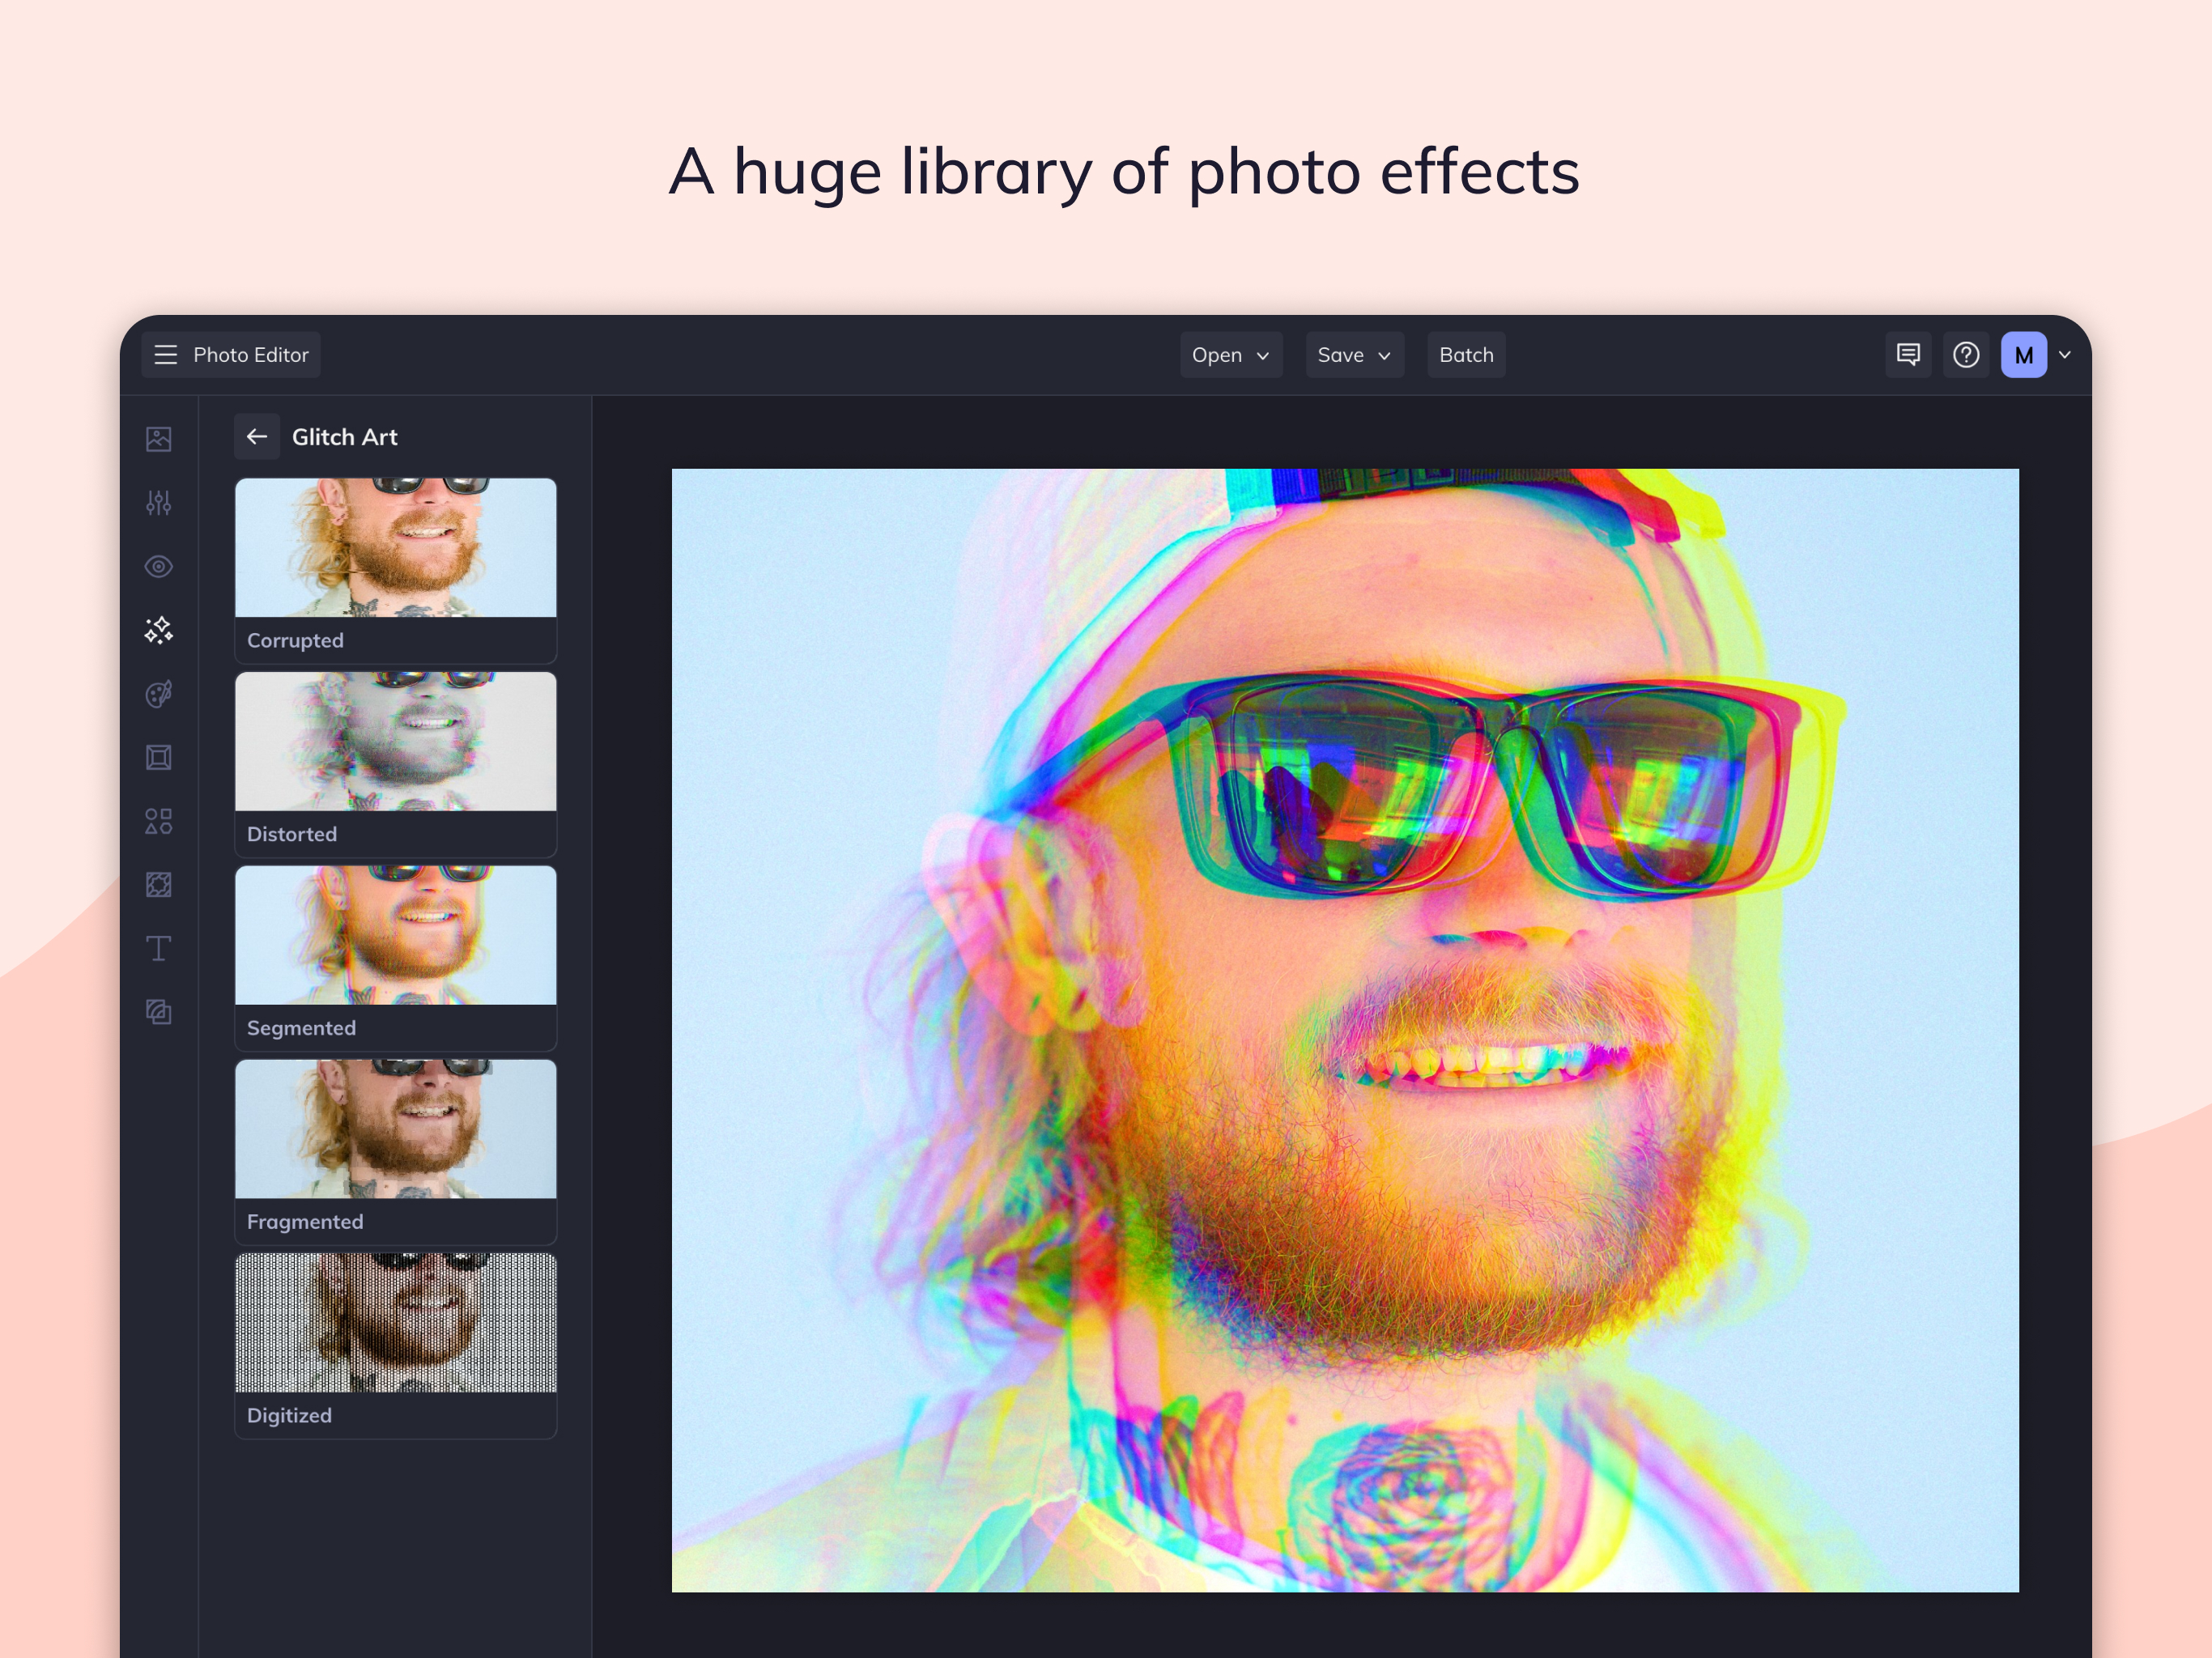Click the Segmented label text

pos(301,1029)
